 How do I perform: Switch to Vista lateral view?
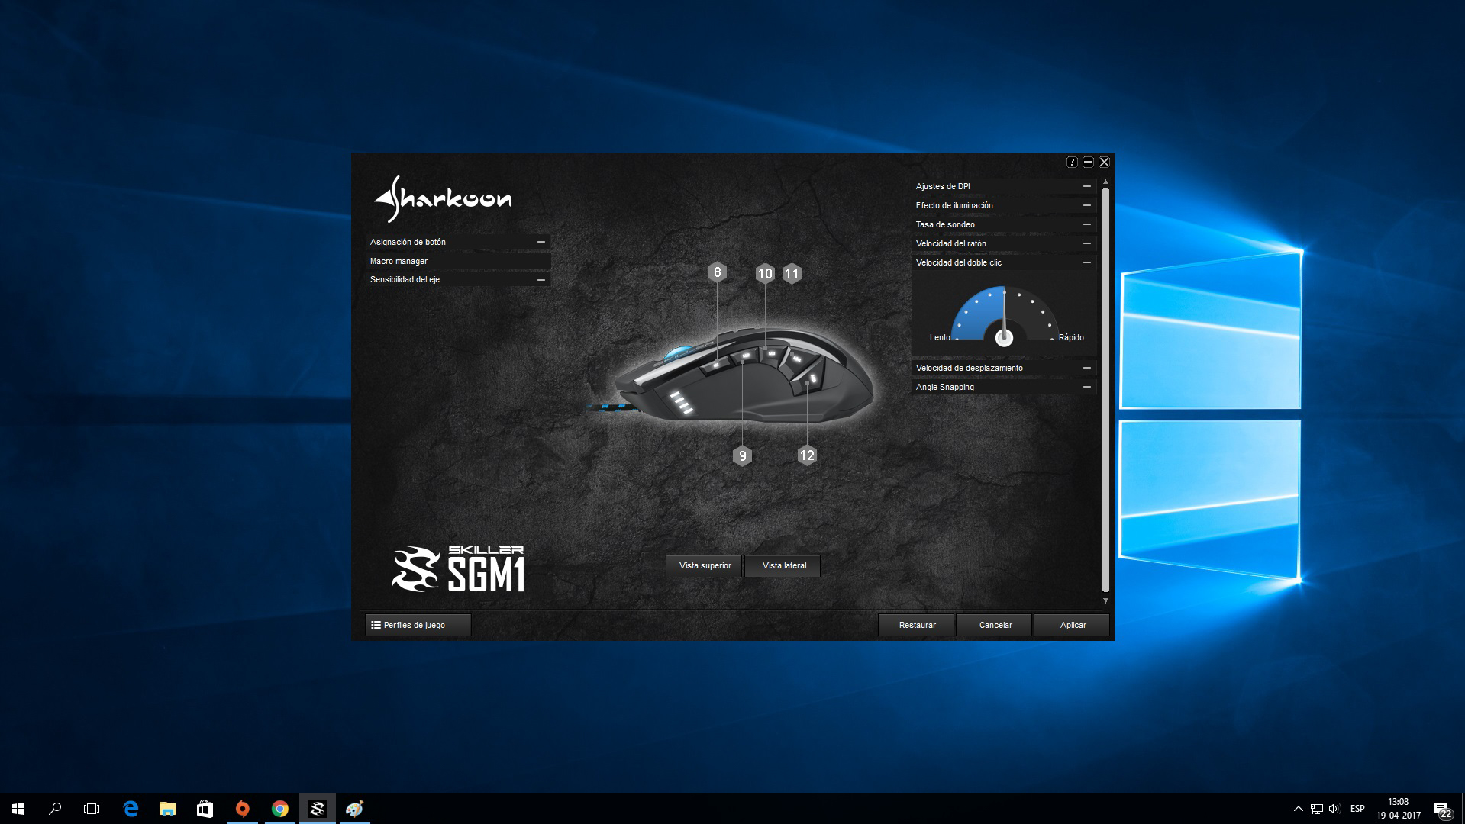coord(783,565)
